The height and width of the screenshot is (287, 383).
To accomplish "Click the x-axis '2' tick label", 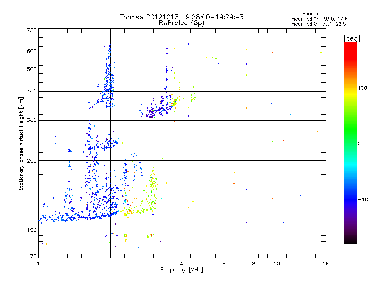I will (110, 264).
